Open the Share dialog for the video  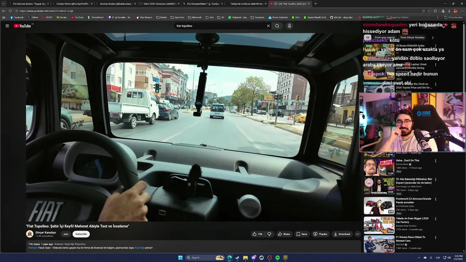[x=284, y=234]
